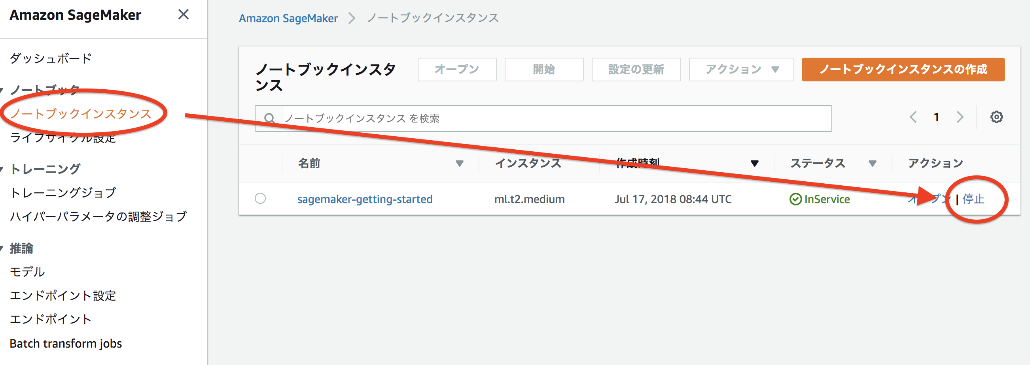Viewport: 1030px width, 365px height.
Task: Click Amazon SageMaker breadcrumb link
Action: click(x=288, y=19)
